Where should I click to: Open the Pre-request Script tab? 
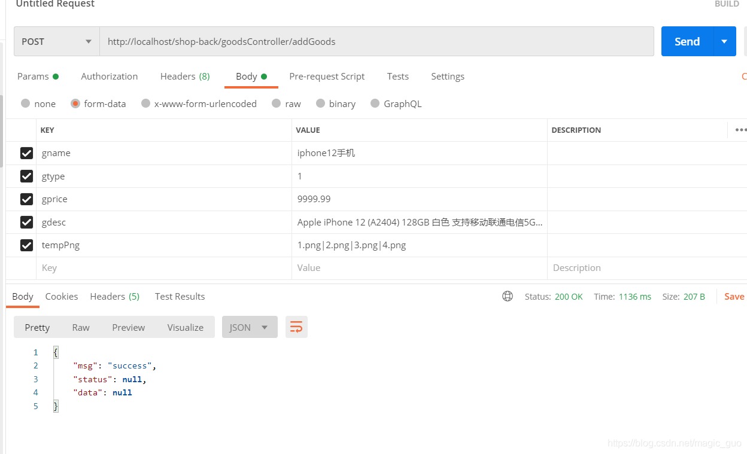coord(327,76)
